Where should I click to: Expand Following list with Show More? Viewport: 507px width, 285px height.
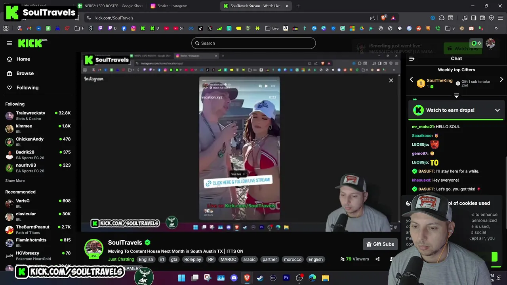[x=15, y=180]
